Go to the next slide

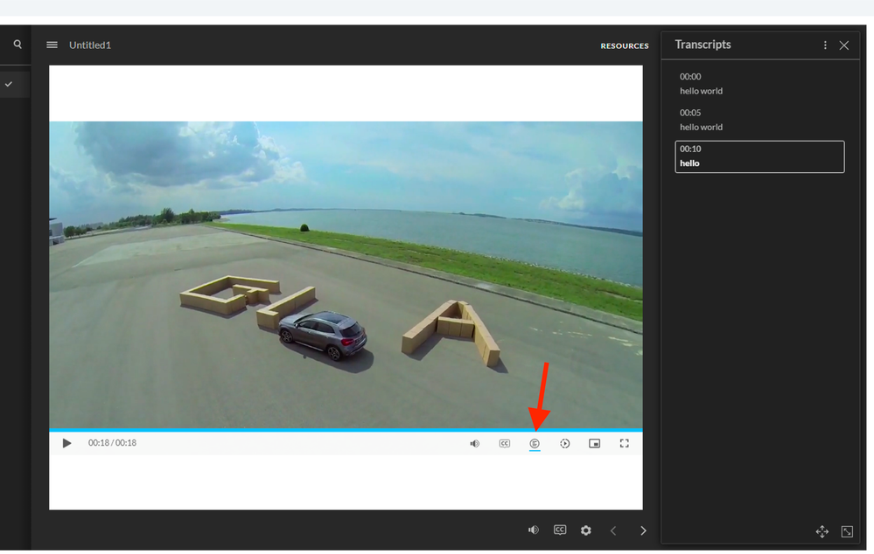tap(643, 530)
